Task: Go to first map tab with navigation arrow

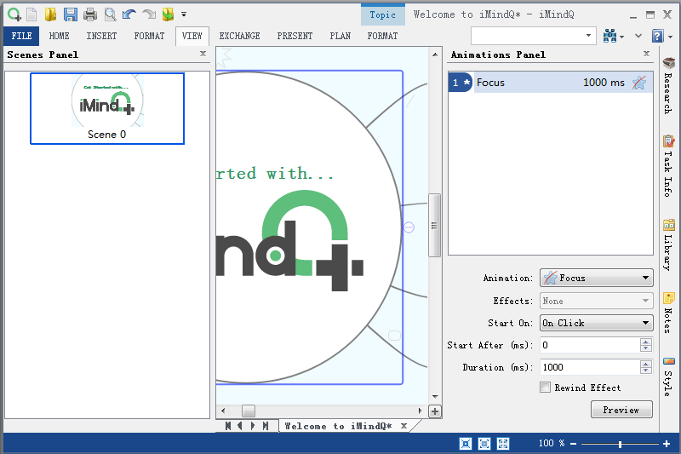Action: pyautogui.click(x=228, y=426)
